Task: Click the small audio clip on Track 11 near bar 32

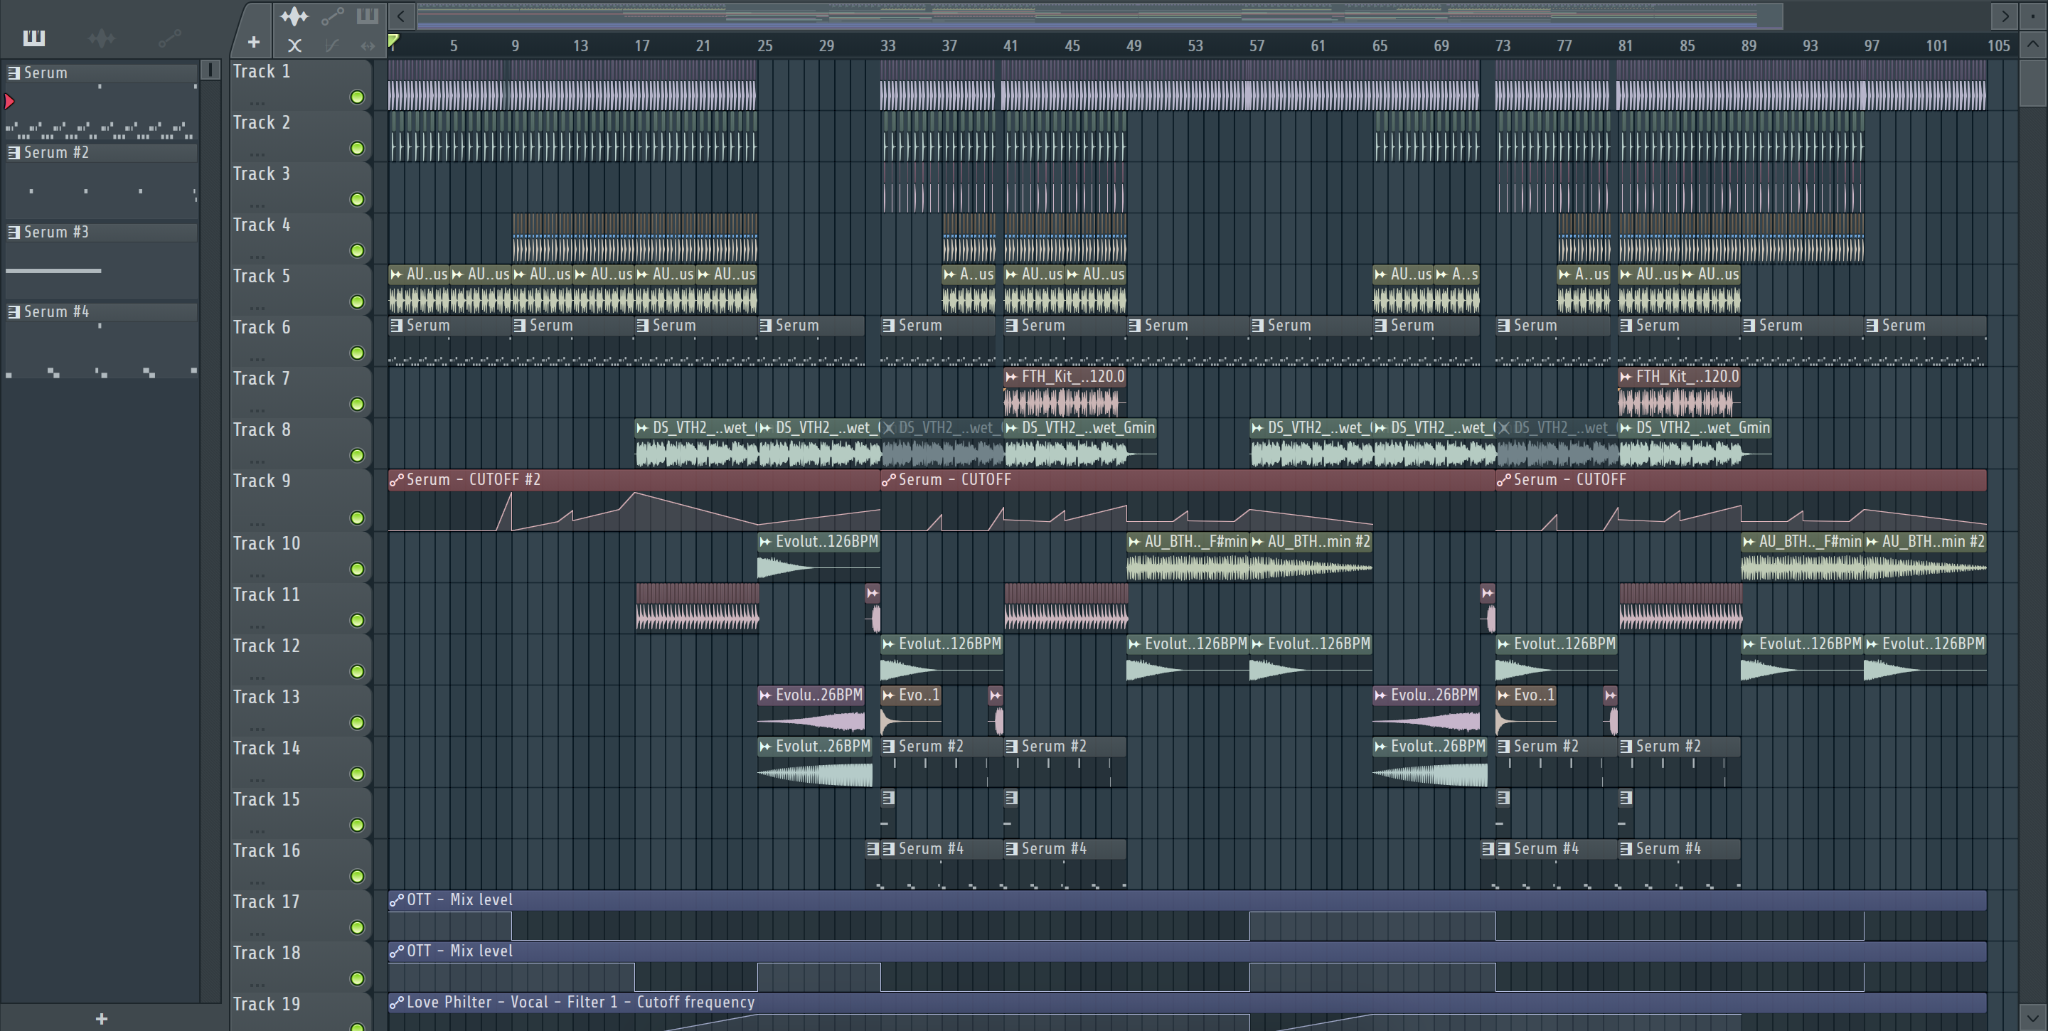Action: (x=873, y=607)
